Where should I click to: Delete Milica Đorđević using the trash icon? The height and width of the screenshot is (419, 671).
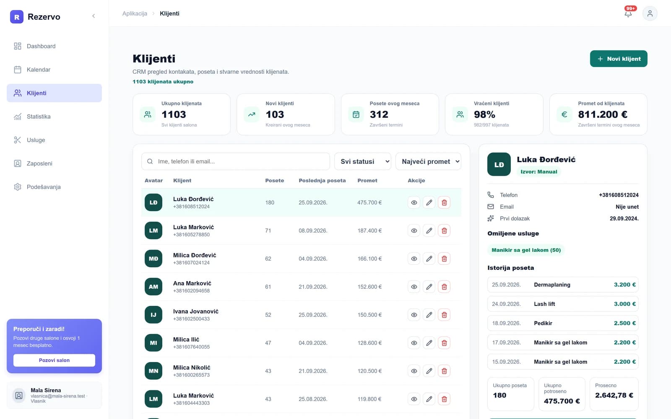444,259
